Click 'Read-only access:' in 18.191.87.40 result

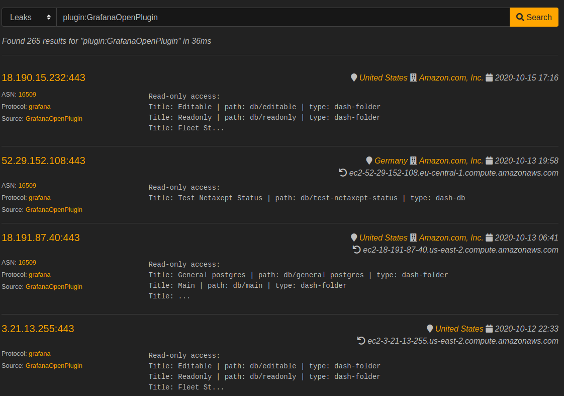184,265
